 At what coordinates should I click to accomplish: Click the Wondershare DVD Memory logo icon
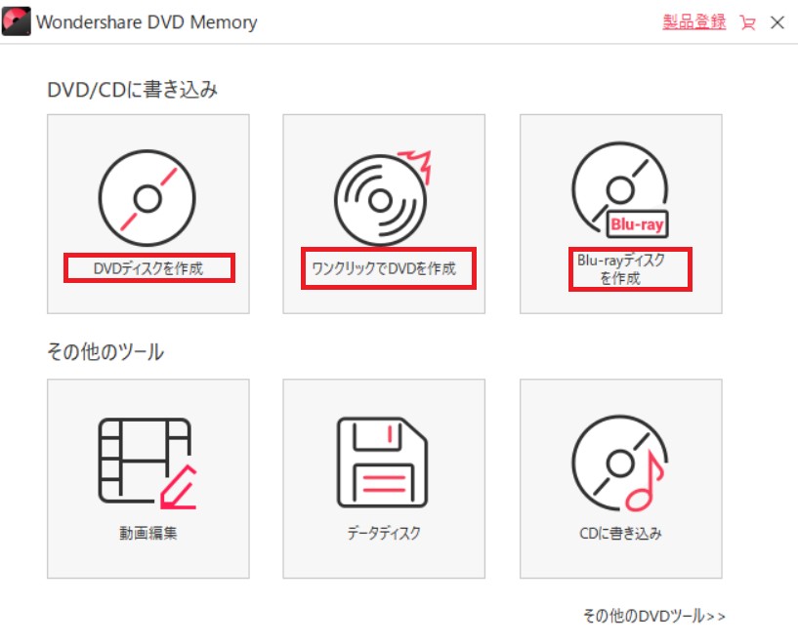(x=17, y=21)
